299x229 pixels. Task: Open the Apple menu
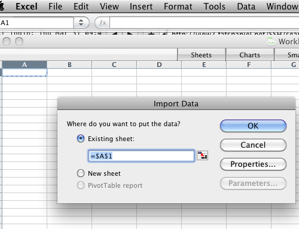click(2, 7)
